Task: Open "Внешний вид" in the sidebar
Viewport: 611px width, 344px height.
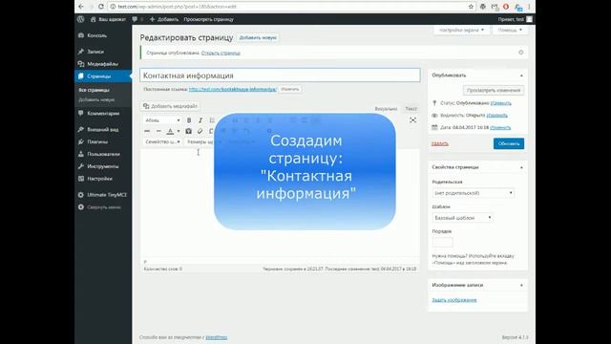Action: click(103, 130)
